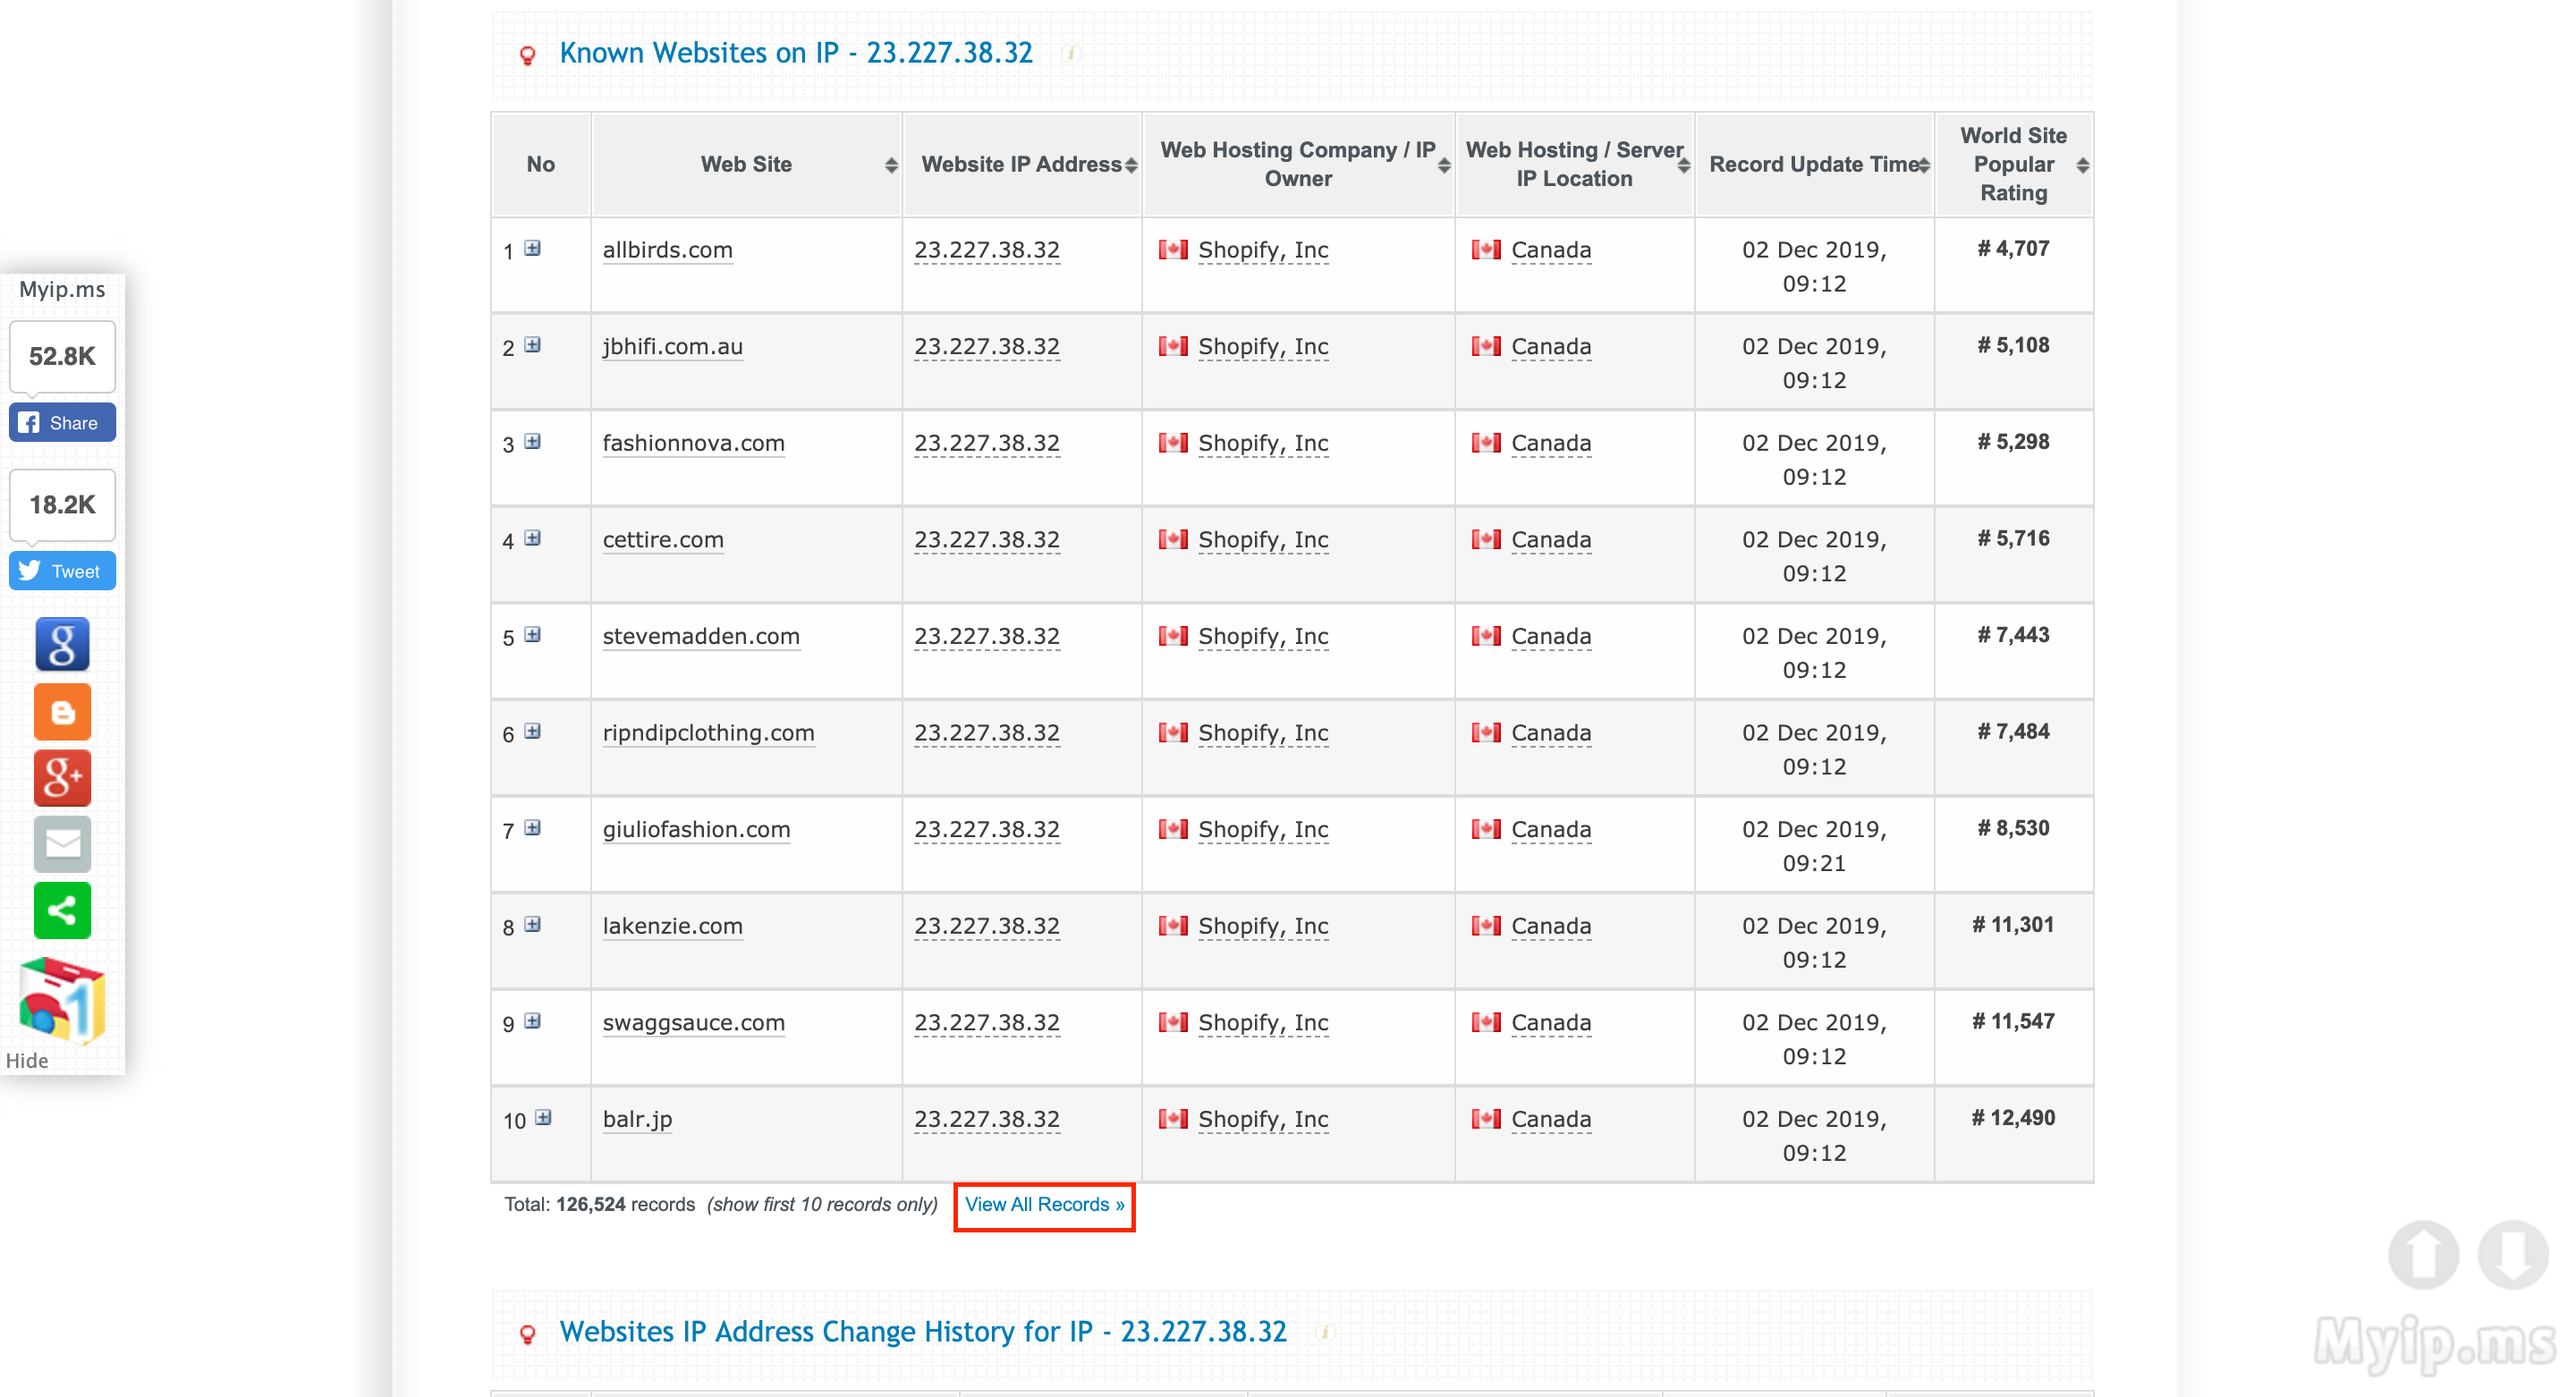This screenshot has height=1397, width=2576.
Task: Click Canada flag icon in cettire.com location
Action: tap(1486, 539)
